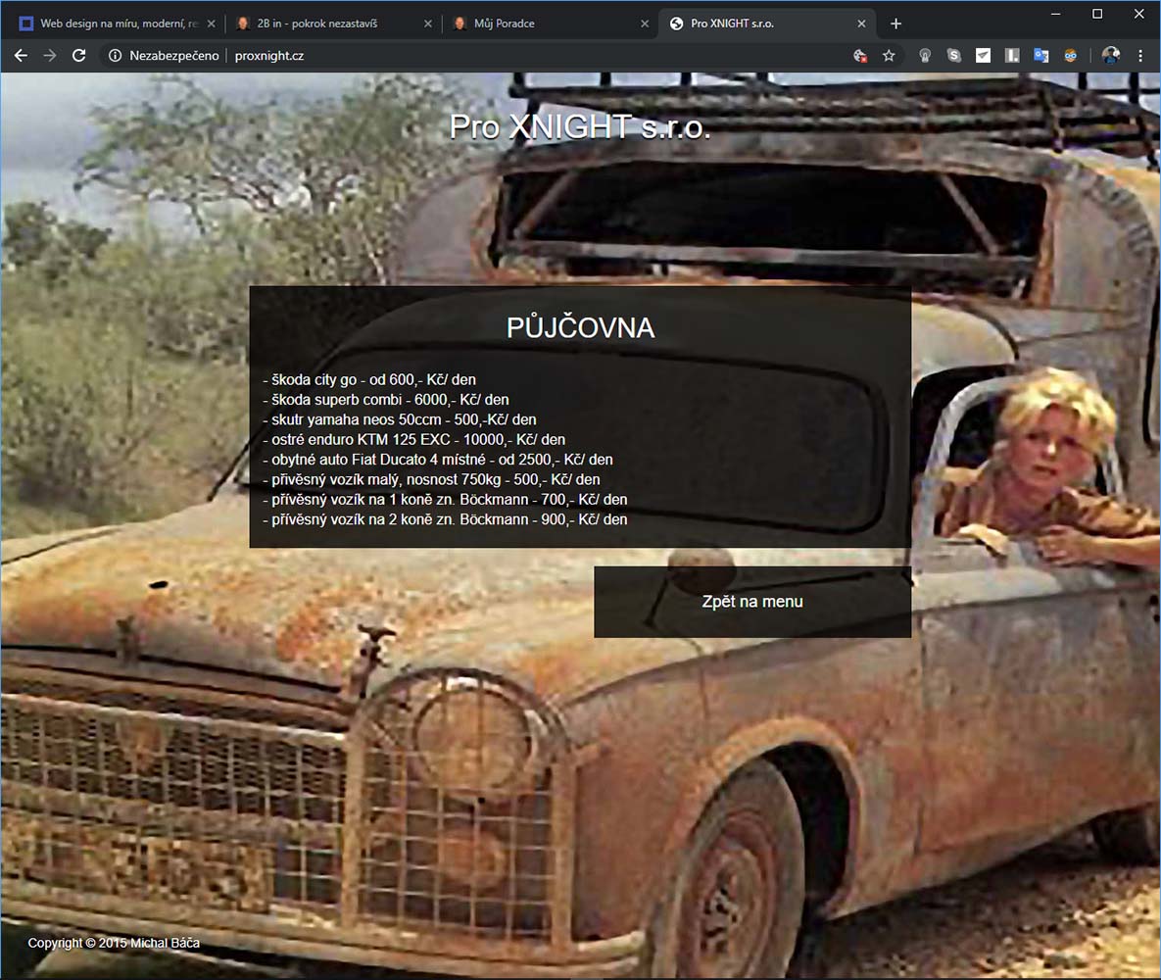Select the škoda superb combi line
Screen dimensions: 1161x980
click(x=386, y=399)
